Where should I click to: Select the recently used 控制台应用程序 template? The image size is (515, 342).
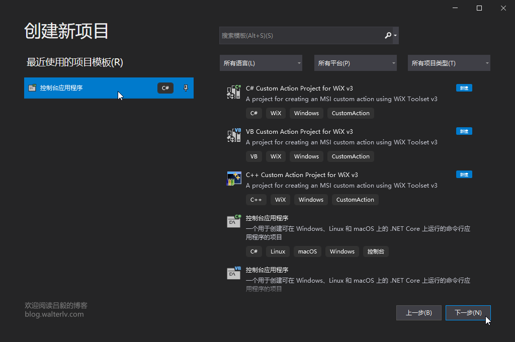tap(91, 88)
